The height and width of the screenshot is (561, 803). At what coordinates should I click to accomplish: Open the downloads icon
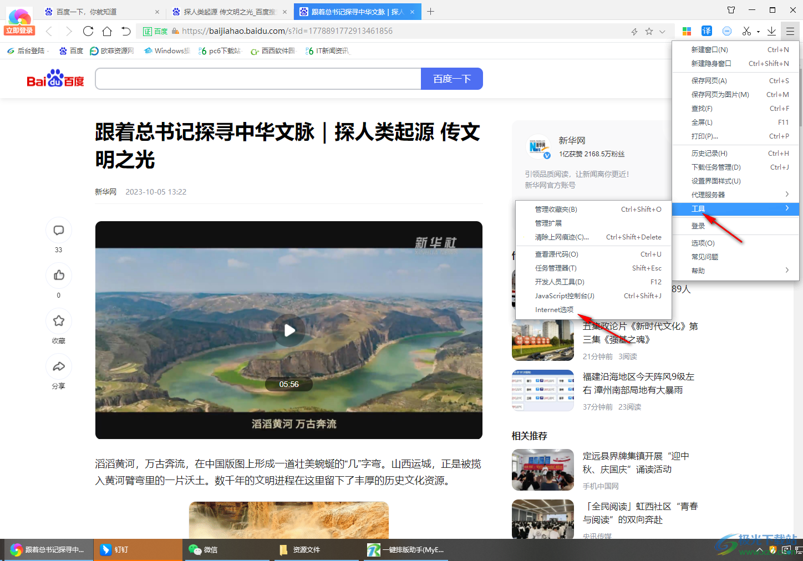[771, 31]
